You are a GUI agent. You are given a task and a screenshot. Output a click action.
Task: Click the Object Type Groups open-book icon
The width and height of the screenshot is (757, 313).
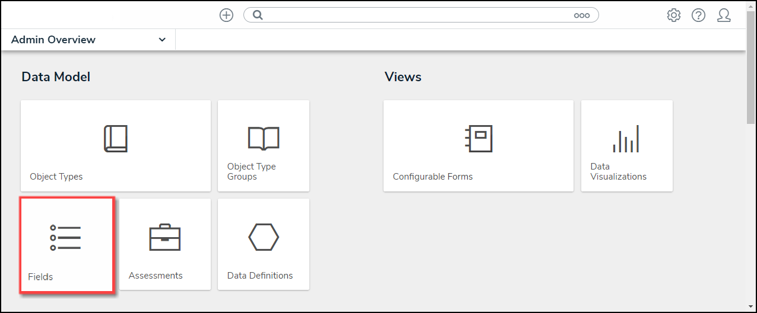(263, 138)
